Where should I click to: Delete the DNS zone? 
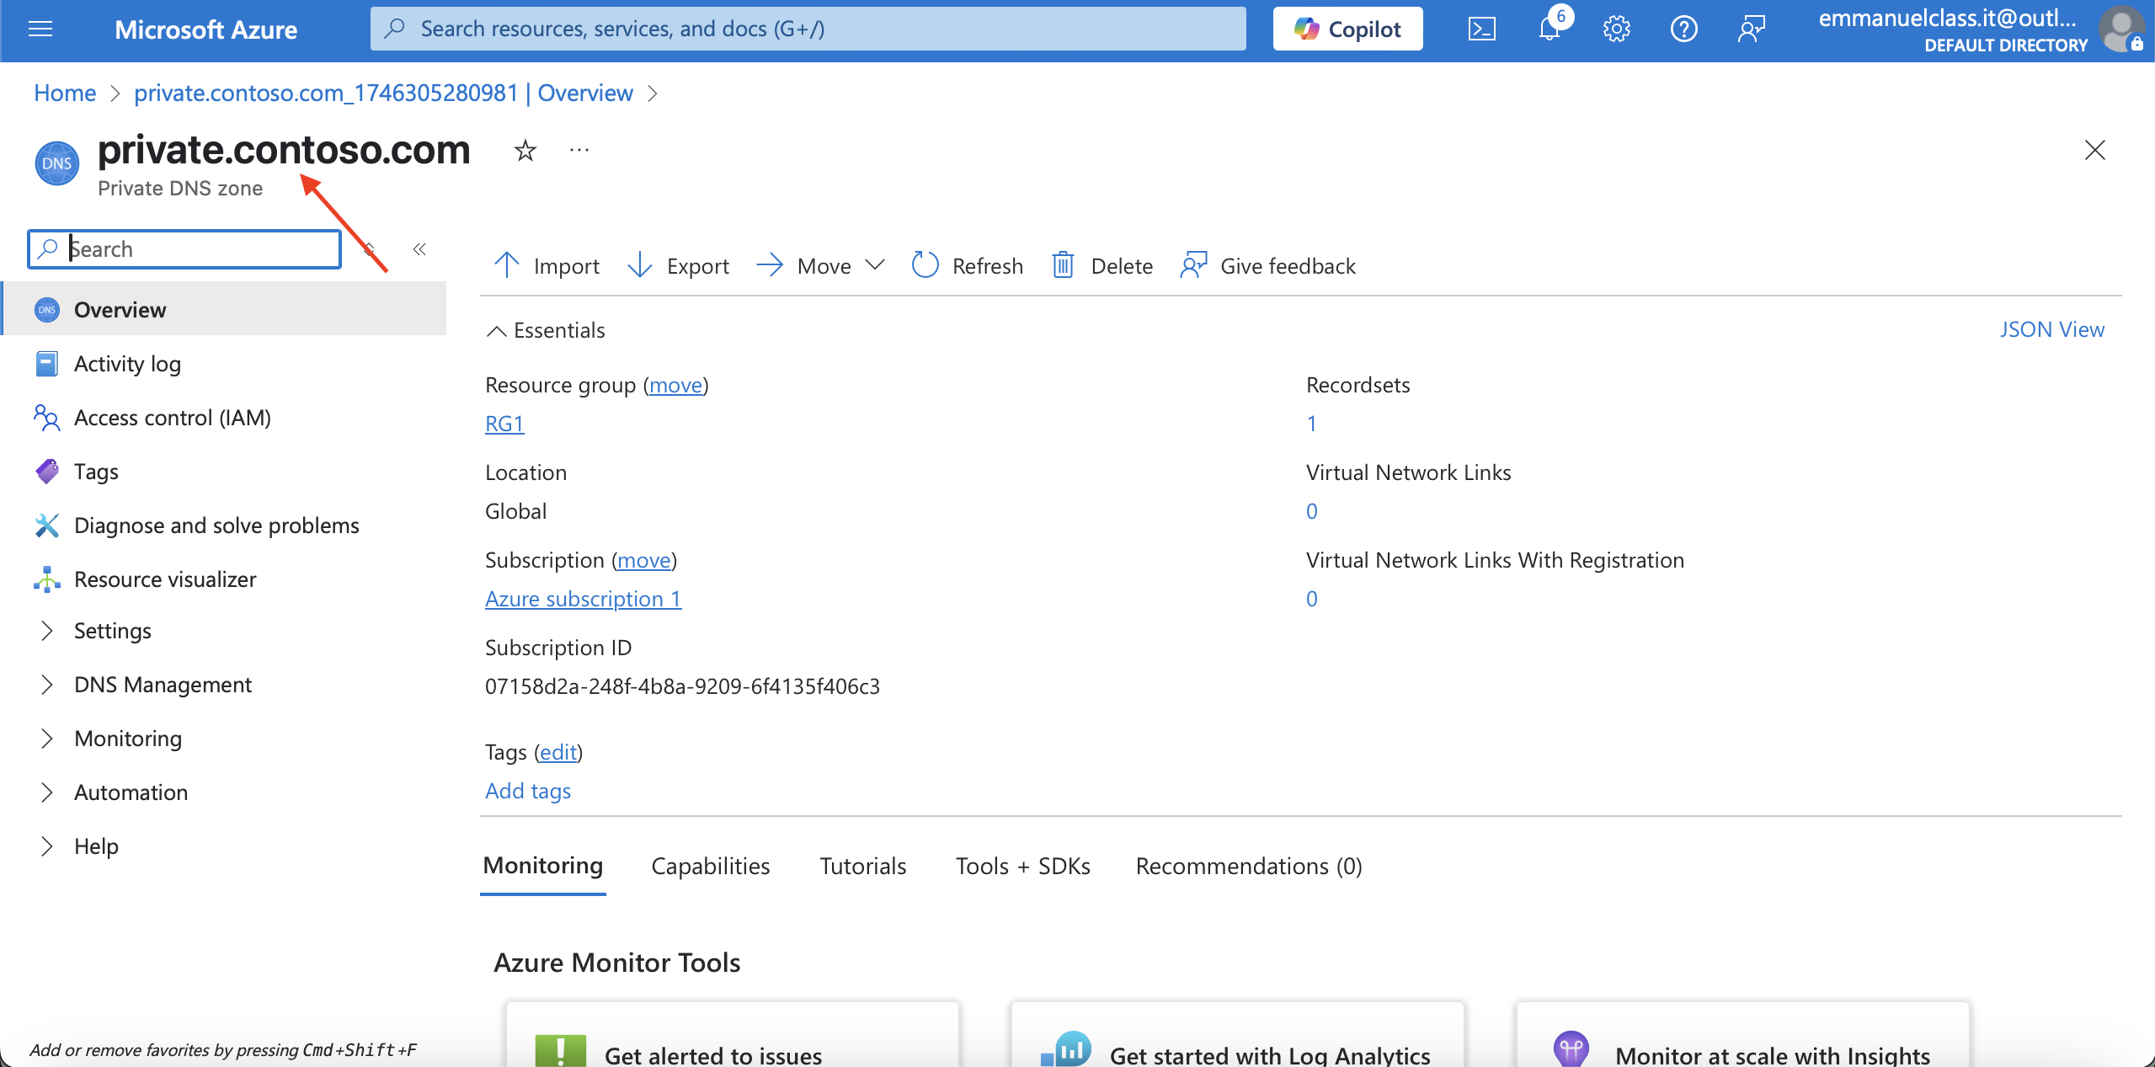tap(1102, 266)
